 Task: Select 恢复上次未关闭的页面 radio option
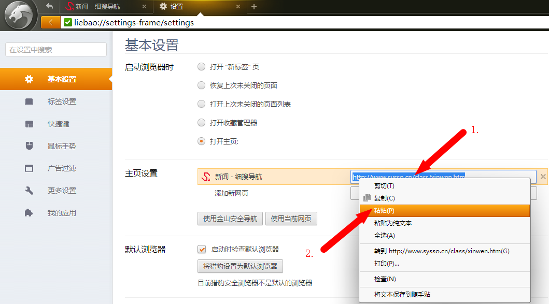pyautogui.click(x=201, y=85)
